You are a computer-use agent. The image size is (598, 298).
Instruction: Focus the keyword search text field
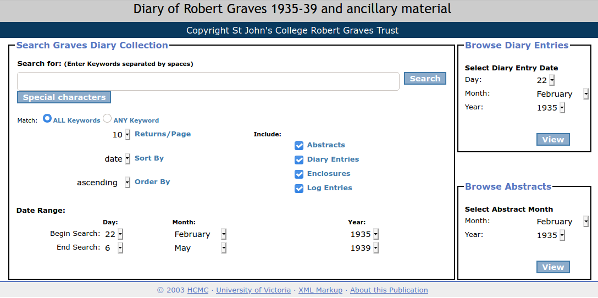point(208,81)
